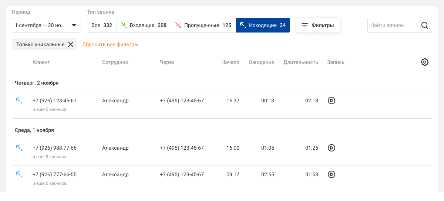
Task: Remove the 'Только уникальные' filter chip
Action: coord(71,45)
